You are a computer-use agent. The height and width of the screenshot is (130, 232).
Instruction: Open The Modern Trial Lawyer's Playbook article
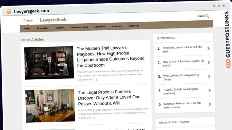(110, 57)
